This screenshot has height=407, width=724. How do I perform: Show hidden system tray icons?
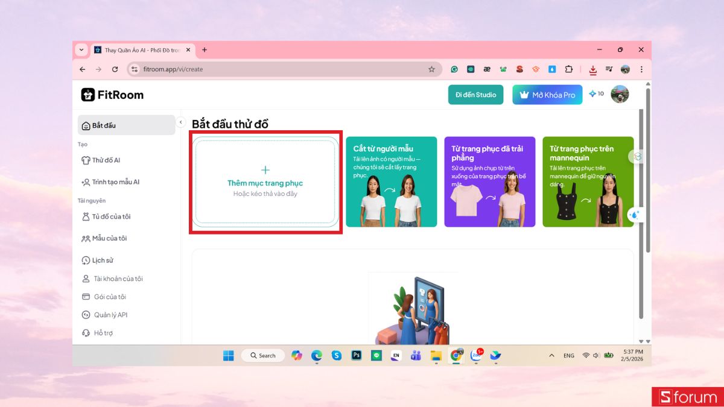[551, 356]
